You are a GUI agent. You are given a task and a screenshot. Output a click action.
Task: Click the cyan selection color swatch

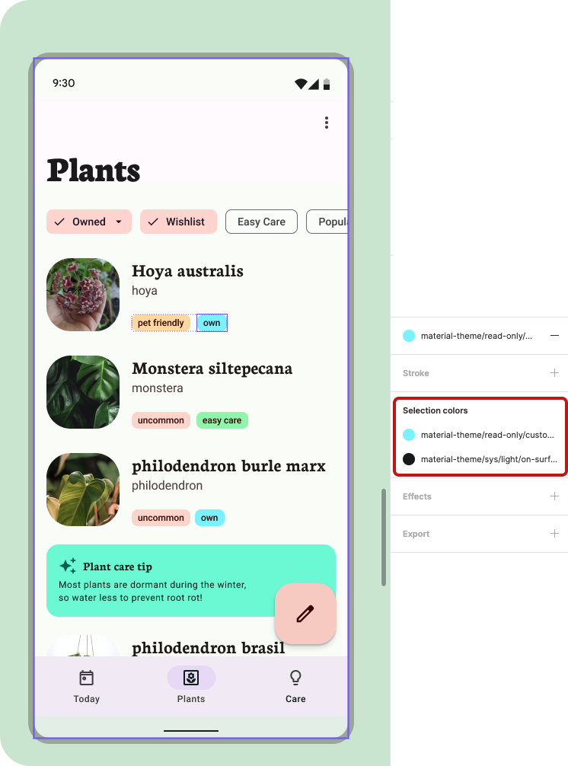pos(409,435)
